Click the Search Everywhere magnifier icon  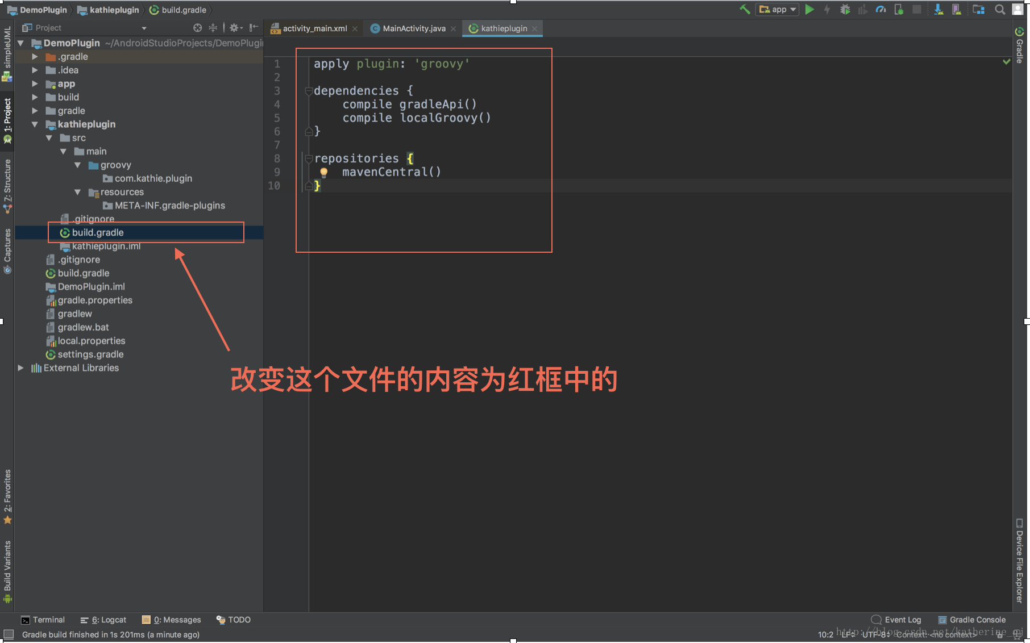coord(999,9)
